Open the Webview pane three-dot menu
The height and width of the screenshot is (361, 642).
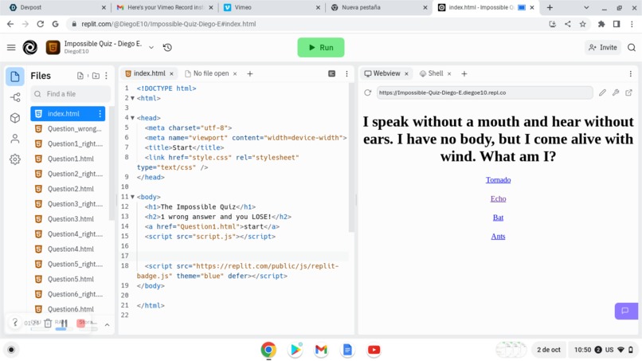pos(631,74)
